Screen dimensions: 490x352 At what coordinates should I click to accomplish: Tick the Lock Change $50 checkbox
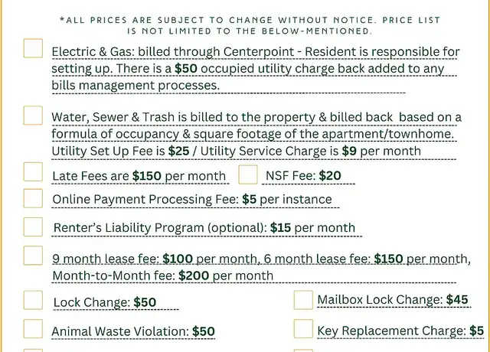(x=33, y=300)
